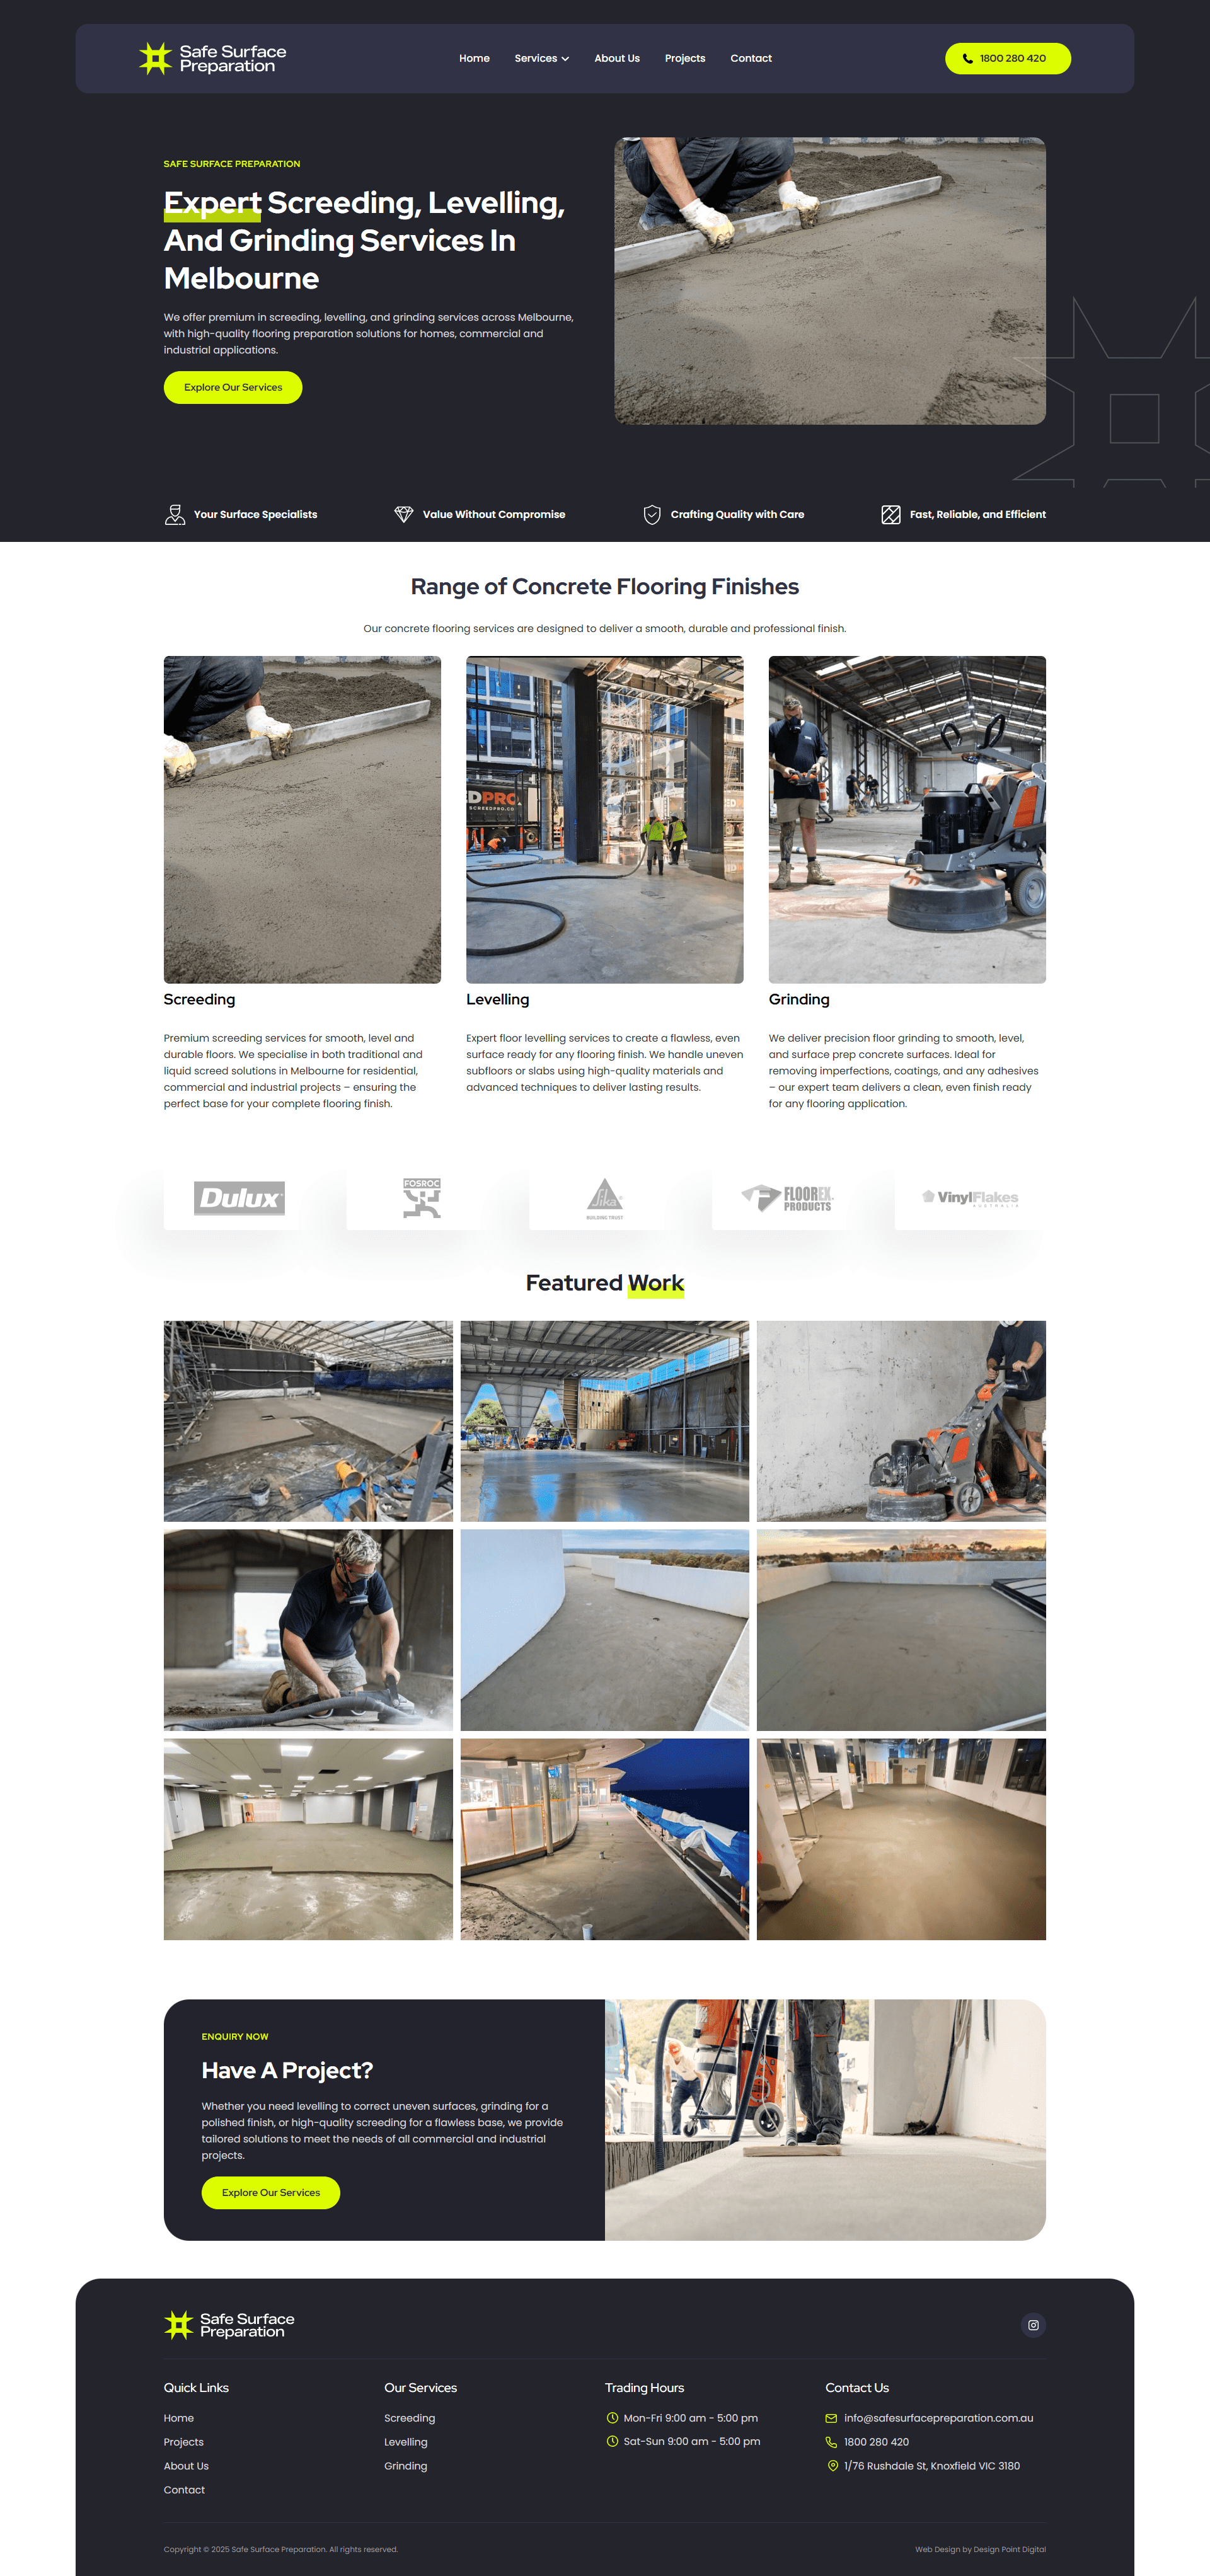The height and width of the screenshot is (2576, 1210).
Task: Open the Grinding service image card
Action: coord(907,819)
